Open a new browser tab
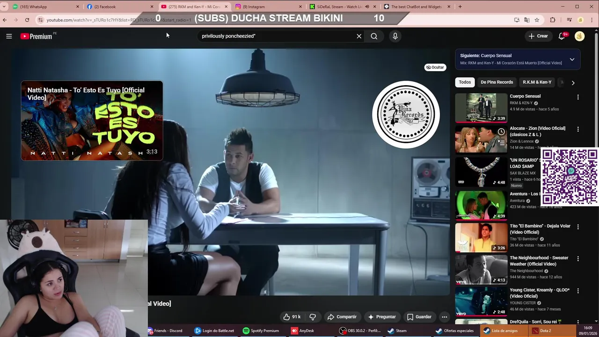 tap(460, 7)
